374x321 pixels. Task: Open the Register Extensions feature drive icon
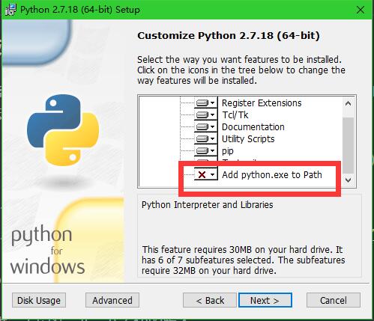pyautogui.click(x=206, y=103)
